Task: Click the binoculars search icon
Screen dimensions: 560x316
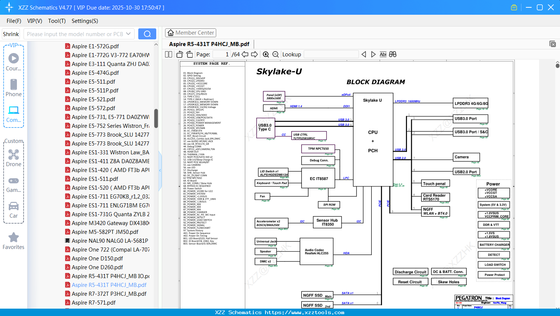Action: [393, 55]
